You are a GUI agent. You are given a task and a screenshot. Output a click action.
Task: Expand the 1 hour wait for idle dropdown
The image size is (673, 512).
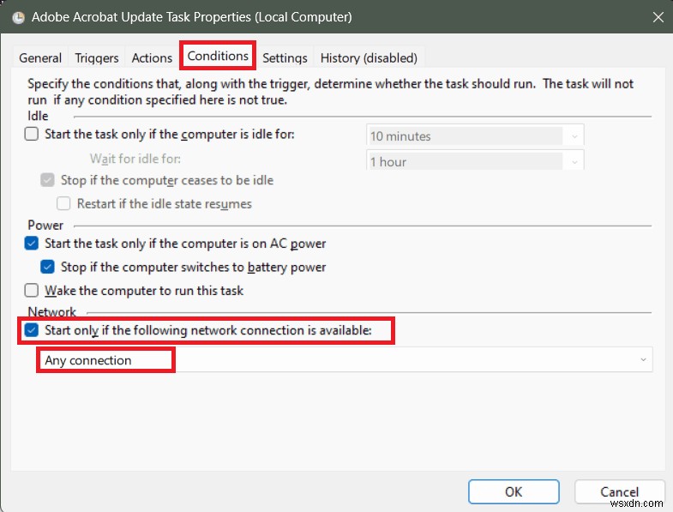coord(475,160)
